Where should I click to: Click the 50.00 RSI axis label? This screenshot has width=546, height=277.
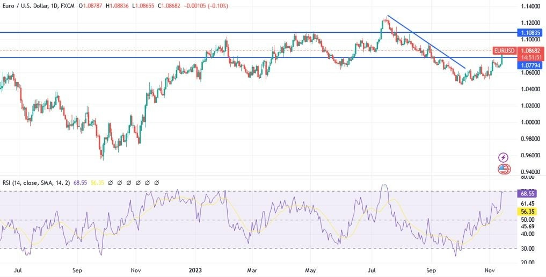528,220
